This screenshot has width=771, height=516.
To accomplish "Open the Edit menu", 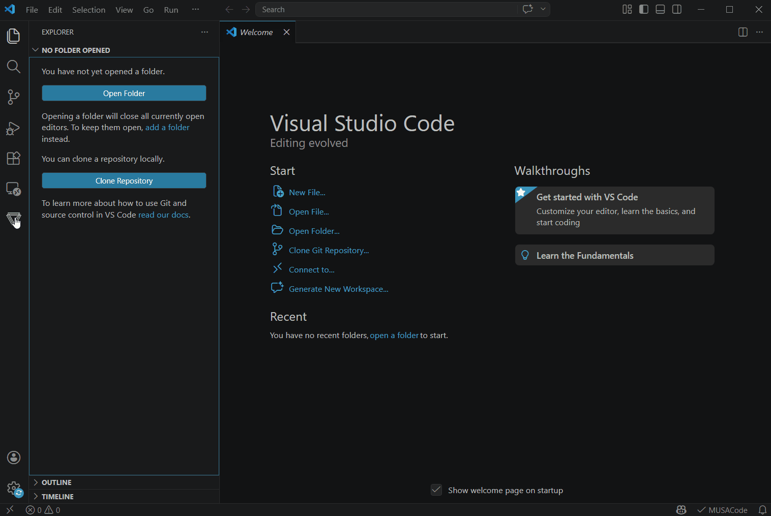I will point(55,10).
